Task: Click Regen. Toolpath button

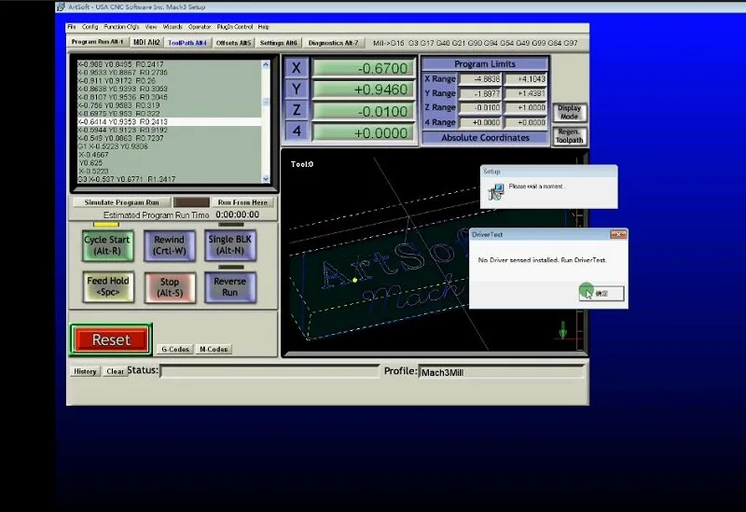Action: click(x=569, y=136)
